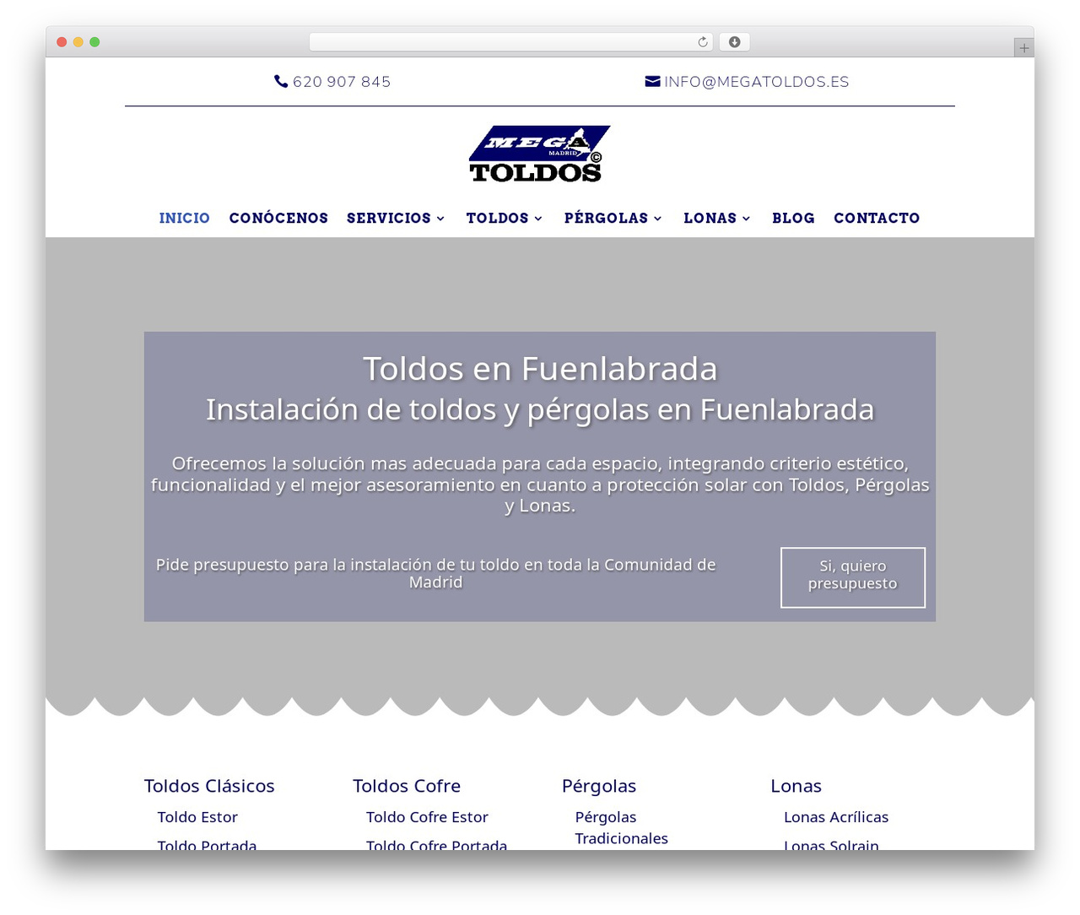The width and height of the screenshot is (1080, 915).
Task: Expand the Pérgolas dropdown arrow
Action: click(658, 219)
